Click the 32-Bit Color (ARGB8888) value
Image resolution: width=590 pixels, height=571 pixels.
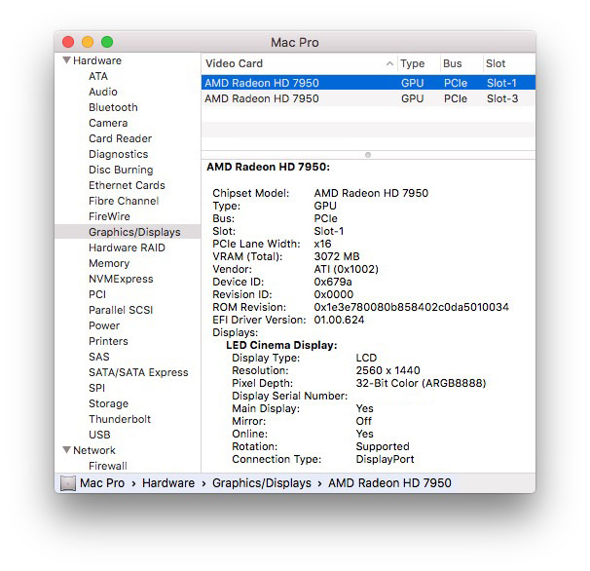(421, 383)
